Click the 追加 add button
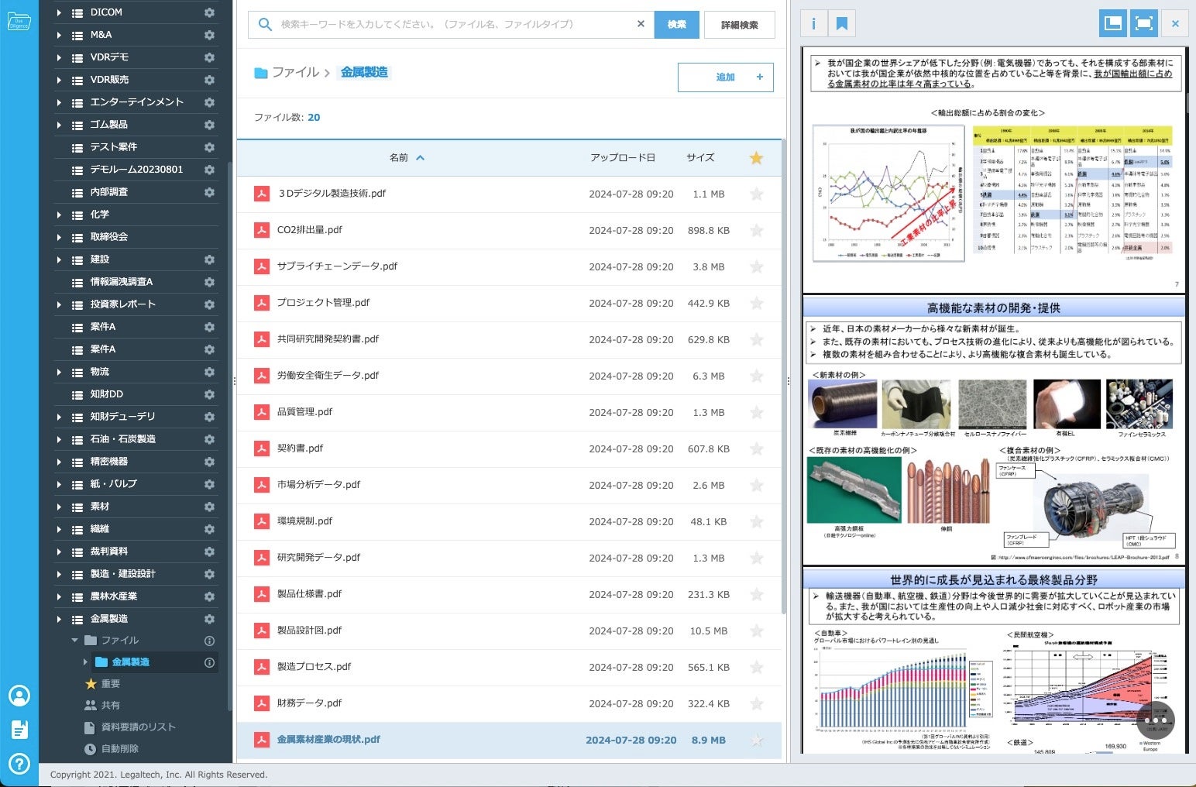The width and height of the screenshot is (1196, 787). tap(726, 77)
